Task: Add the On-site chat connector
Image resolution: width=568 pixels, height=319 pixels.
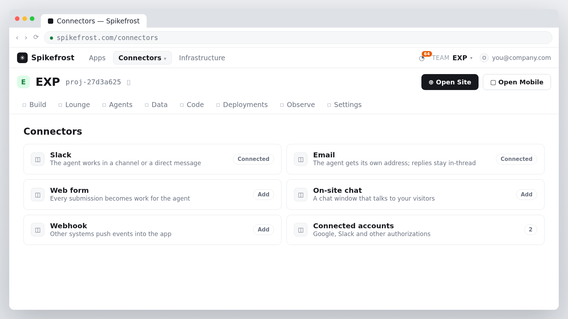Action: tap(526, 195)
